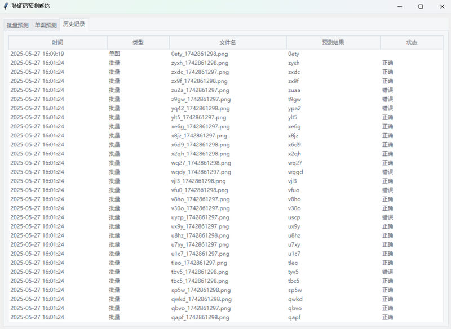Select file v8ho_1742861297.png
The image size is (451, 329).
click(201, 199)
